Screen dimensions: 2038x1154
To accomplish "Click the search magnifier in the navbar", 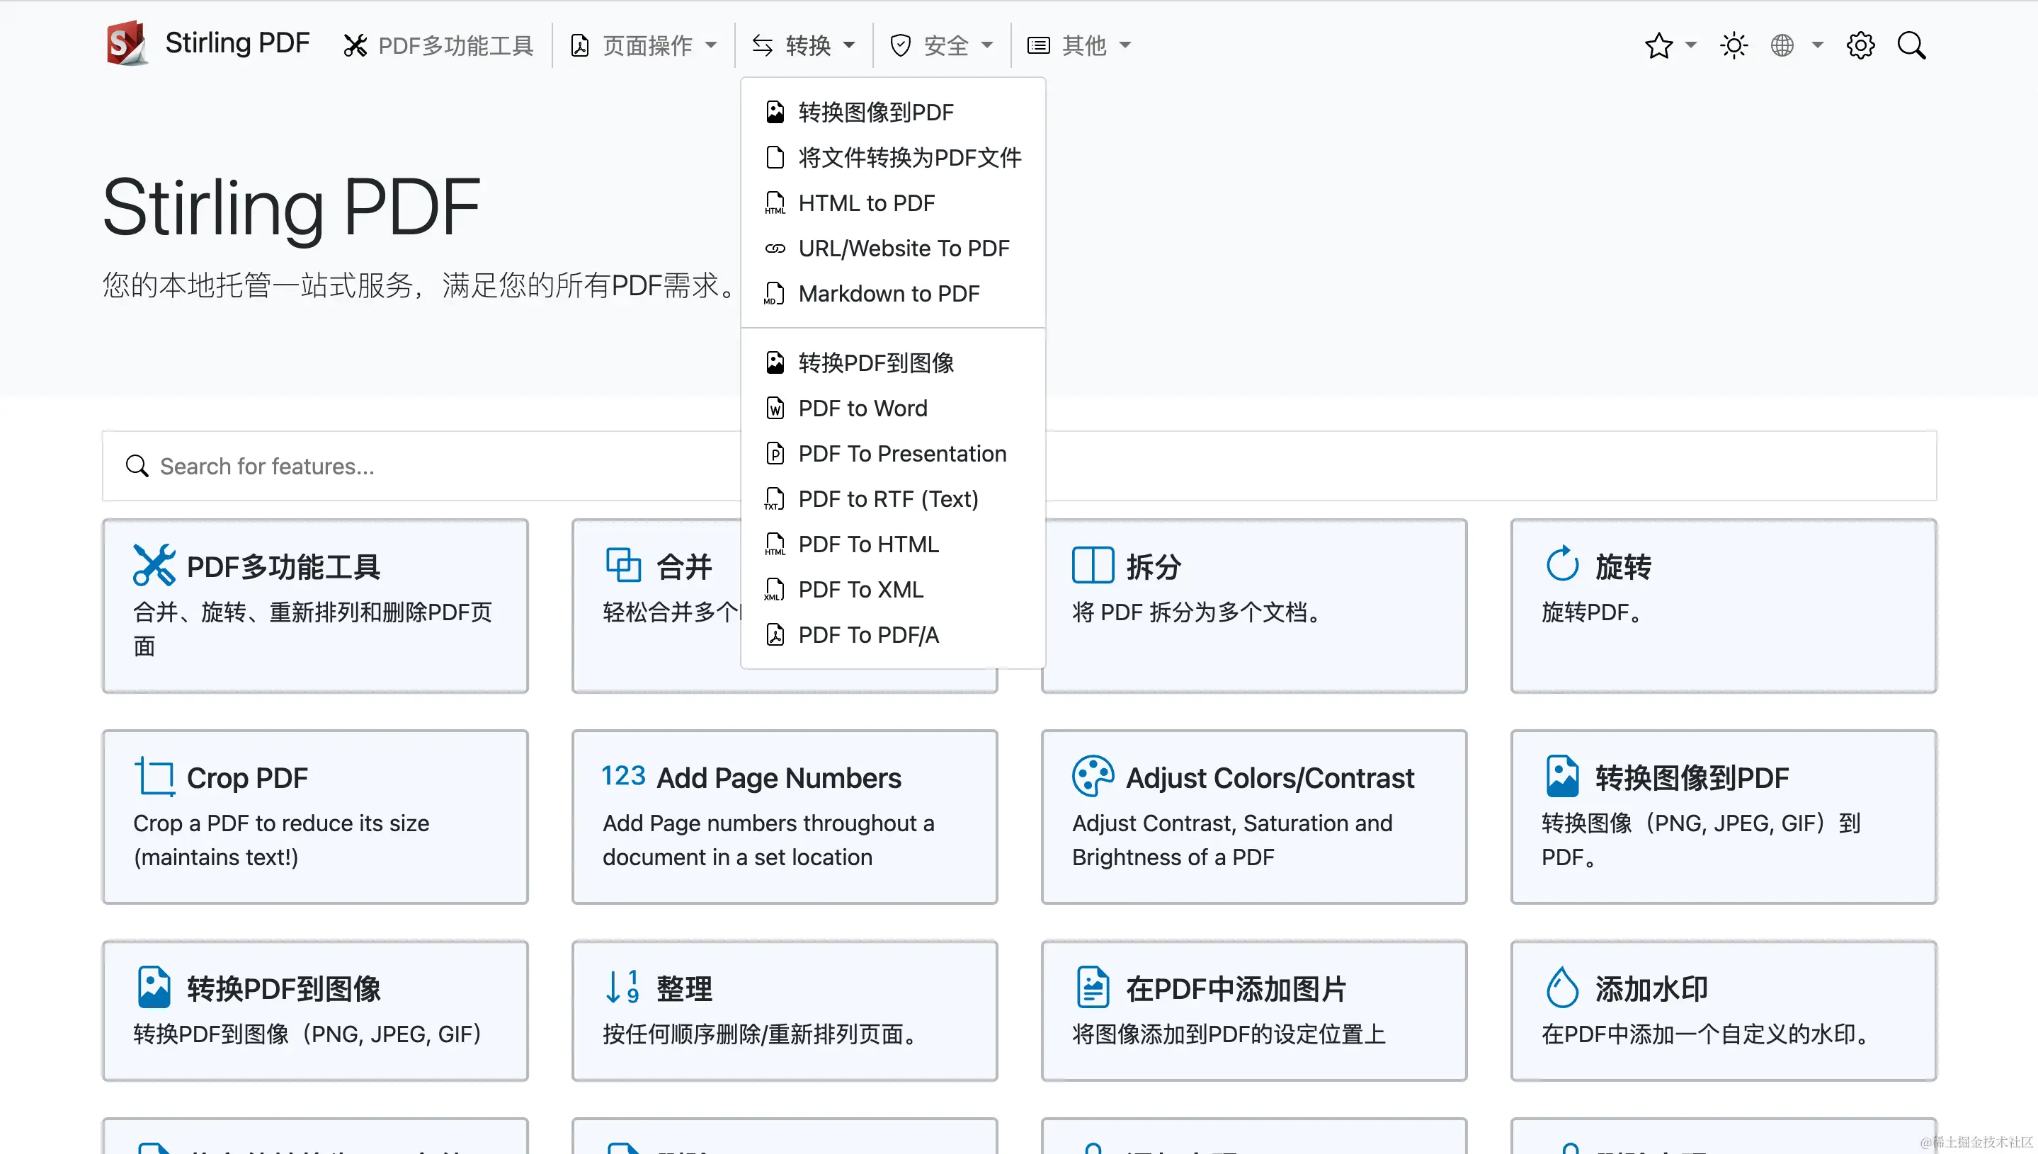I will tap(1911, 46).
